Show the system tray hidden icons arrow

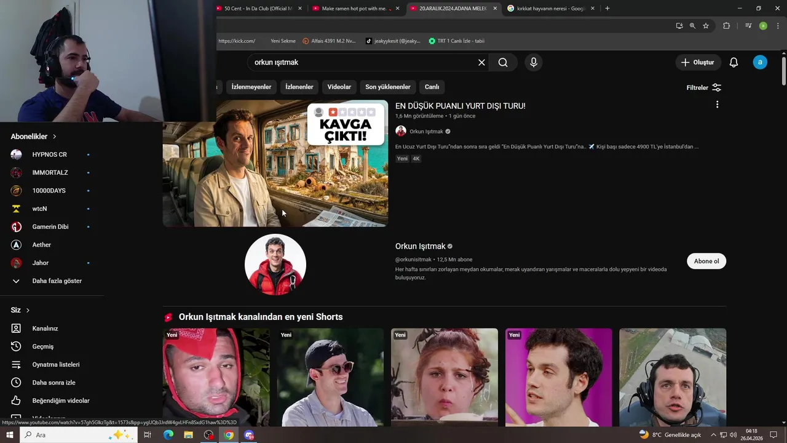tap(713, 435)
